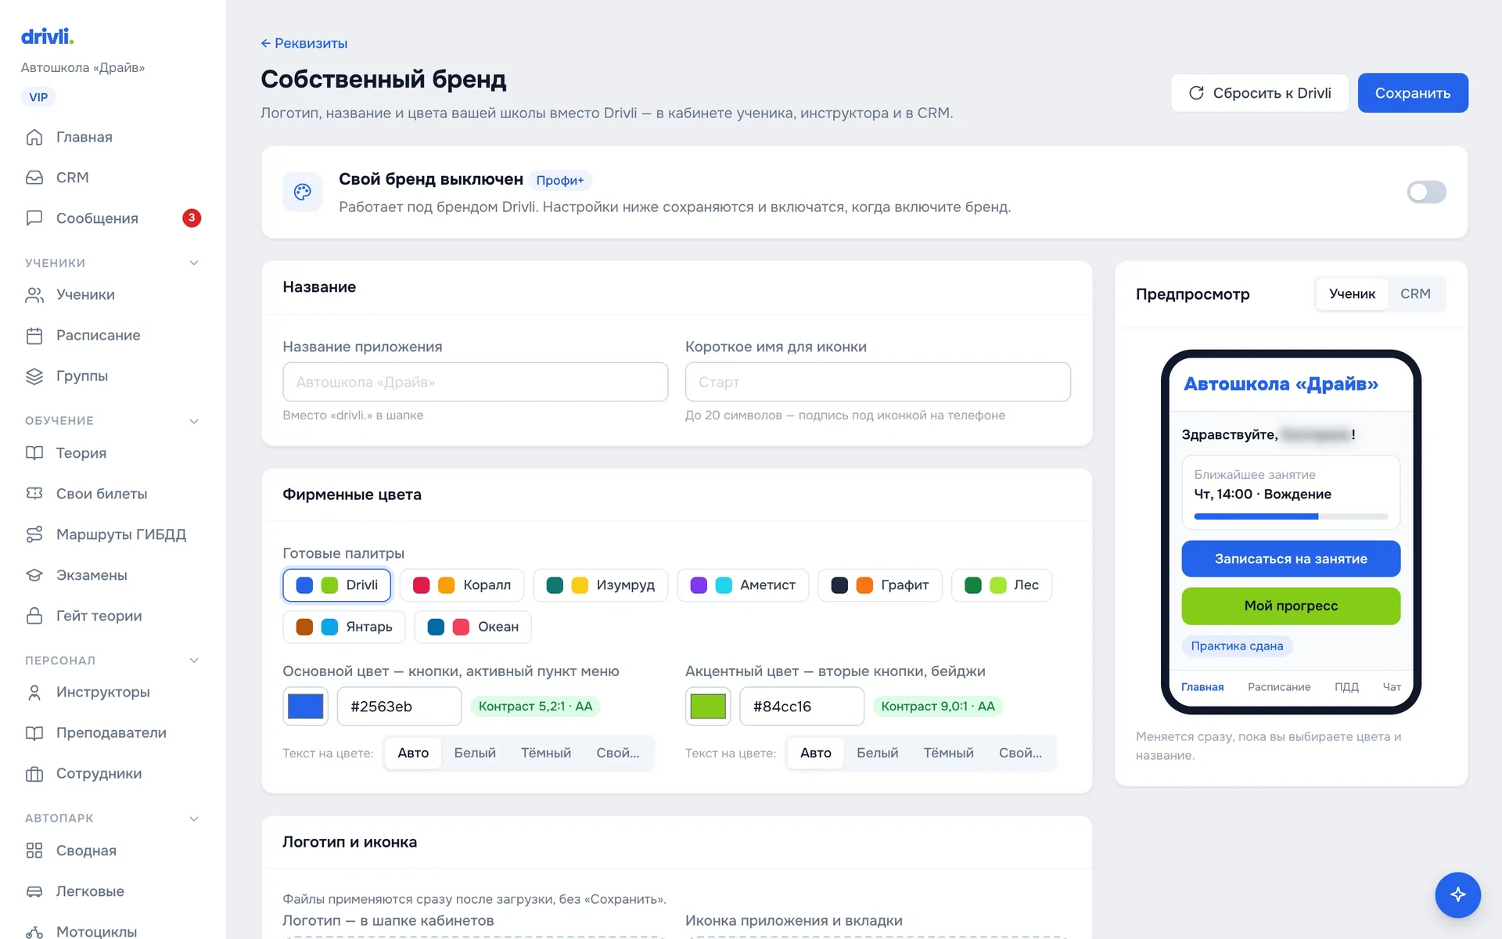The height and width of the screenshot is (939, 1502).
Task: Click Сбросить к Drivli button
Action: [1259, 93]
